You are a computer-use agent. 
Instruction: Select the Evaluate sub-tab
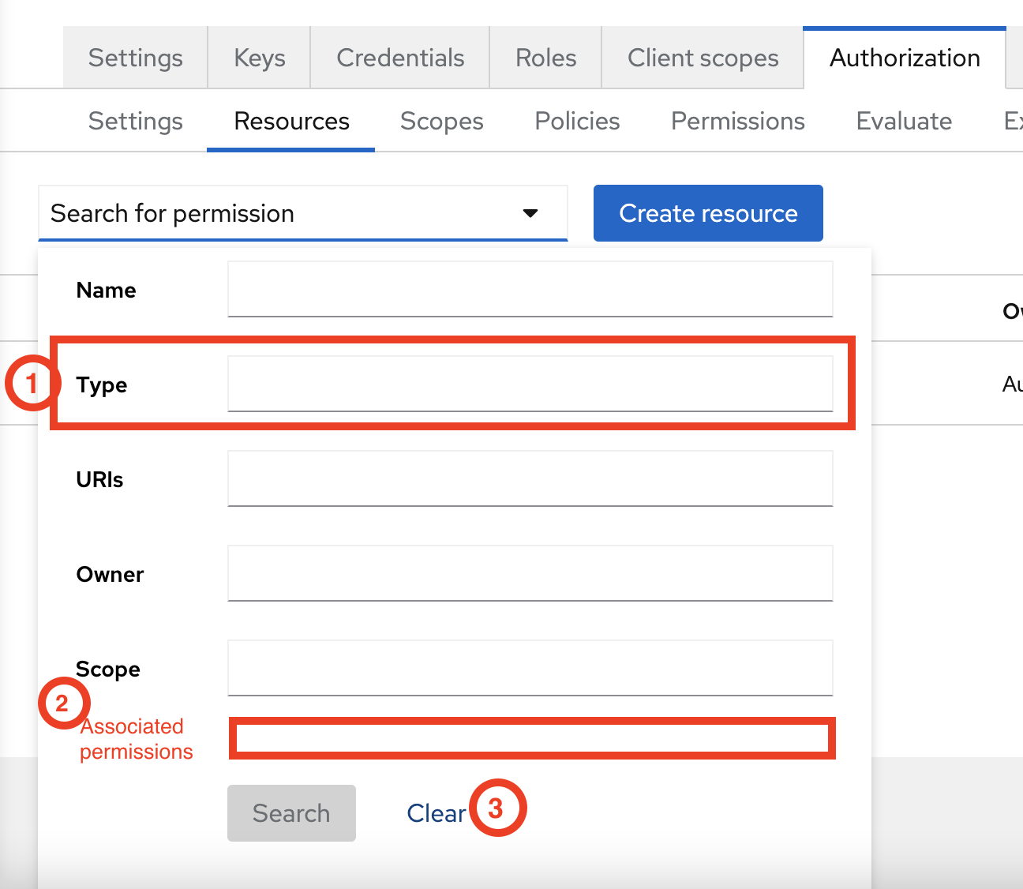pyautogui.click(x=903, y=121)
